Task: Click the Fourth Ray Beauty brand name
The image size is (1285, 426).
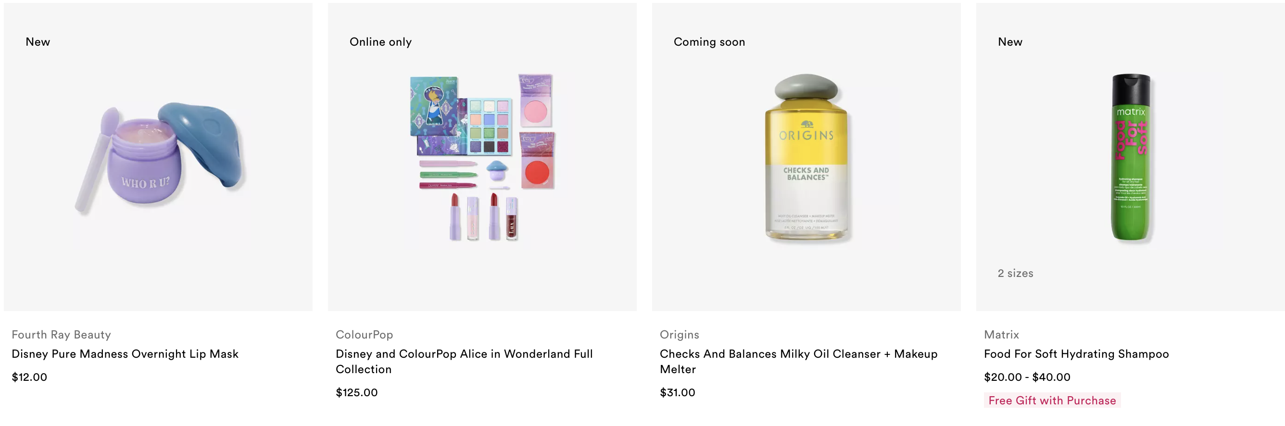Action: (x=62, y=335)
